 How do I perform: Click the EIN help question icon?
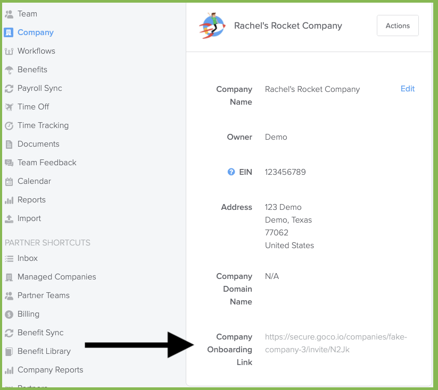click(x=232, y=172)
